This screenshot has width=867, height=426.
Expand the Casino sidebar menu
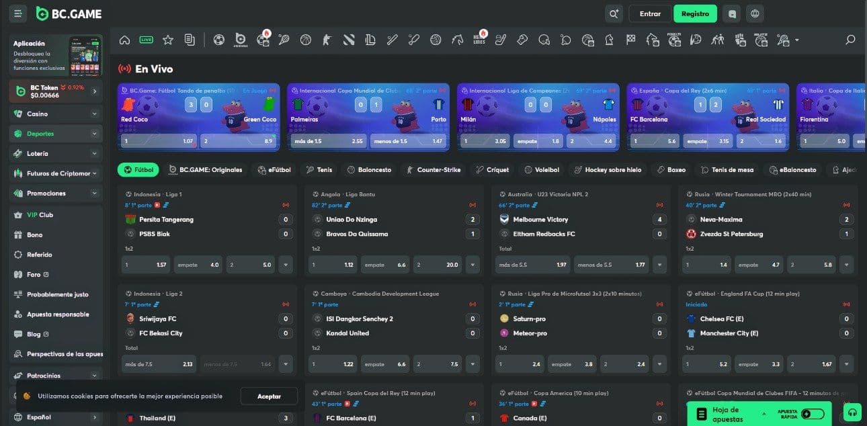click(x=94, y=114)
